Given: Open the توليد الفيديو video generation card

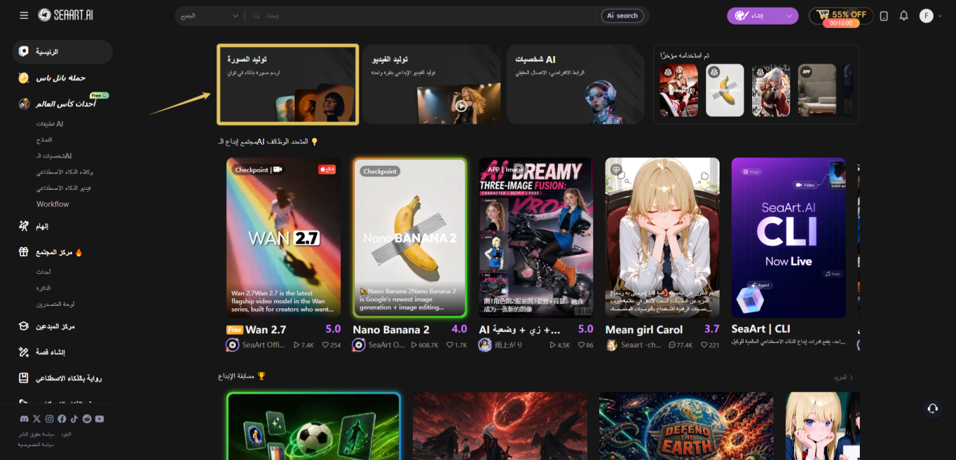Looking at the screenshot, I should click(x=432, y=85).
